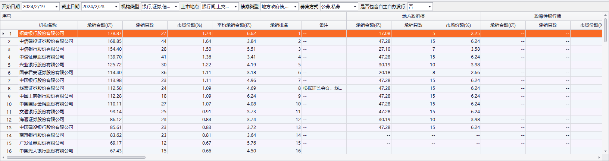609x161 pixels.
Task: Click the row 1 indicator arrow
Action: (x=3, y=34)
